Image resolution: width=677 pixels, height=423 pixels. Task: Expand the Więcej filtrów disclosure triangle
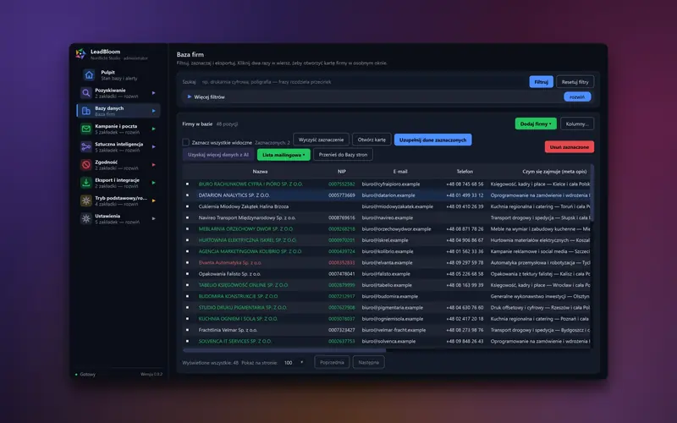[189, 96]
